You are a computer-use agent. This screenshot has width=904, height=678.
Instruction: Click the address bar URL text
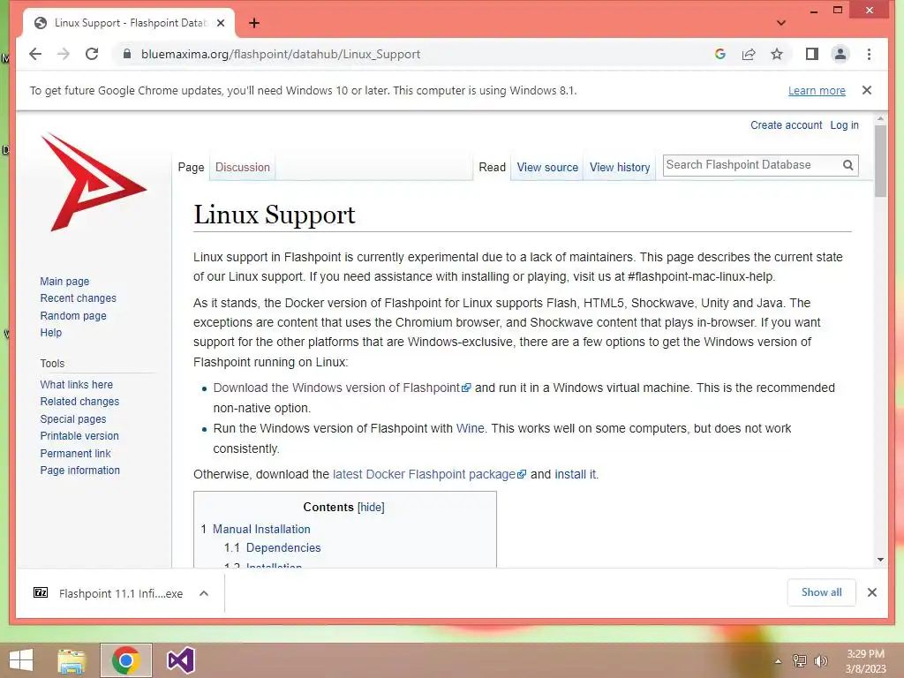click(x=281, y=54)
